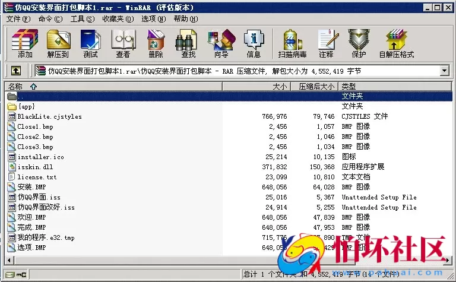Launch the 向导 (Wizard) icon

(221, 39)
